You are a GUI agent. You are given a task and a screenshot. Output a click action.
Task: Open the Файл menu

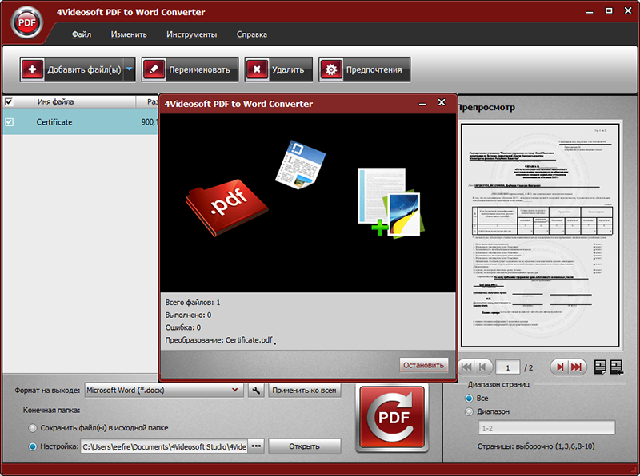82,34
